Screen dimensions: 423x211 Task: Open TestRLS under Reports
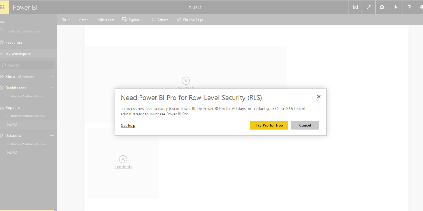[x=12, y=124]
